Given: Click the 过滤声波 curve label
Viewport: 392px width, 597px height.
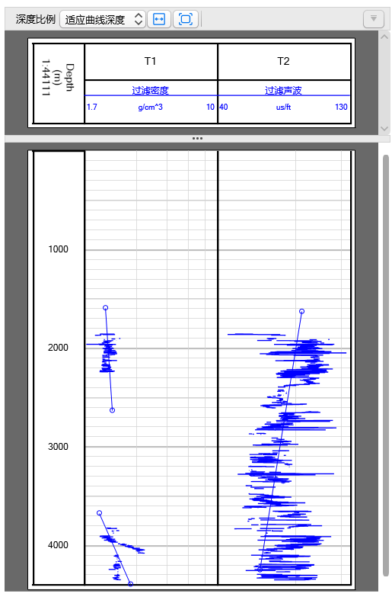Looking at the screenshot, I should tap(283, 90).
